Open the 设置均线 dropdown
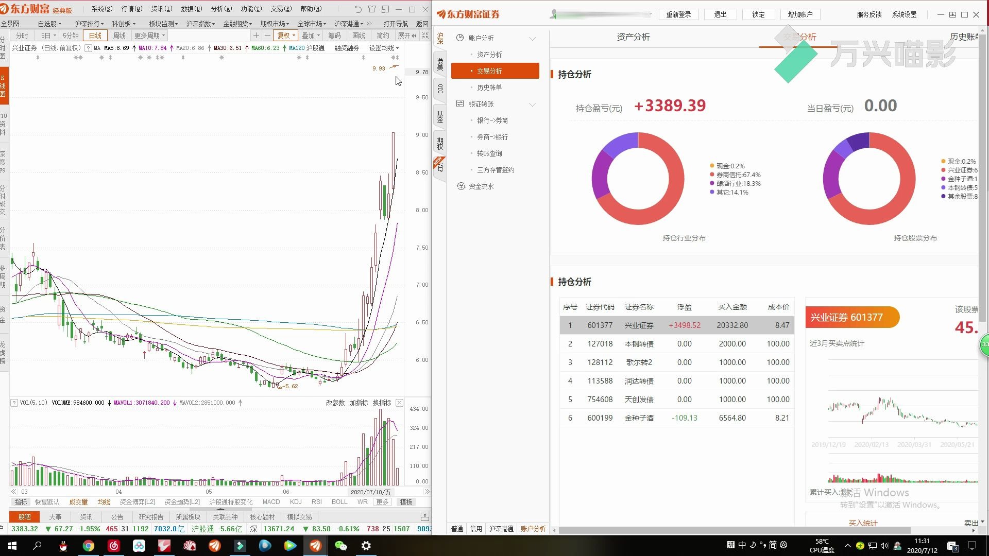 (x=384, y=48)
